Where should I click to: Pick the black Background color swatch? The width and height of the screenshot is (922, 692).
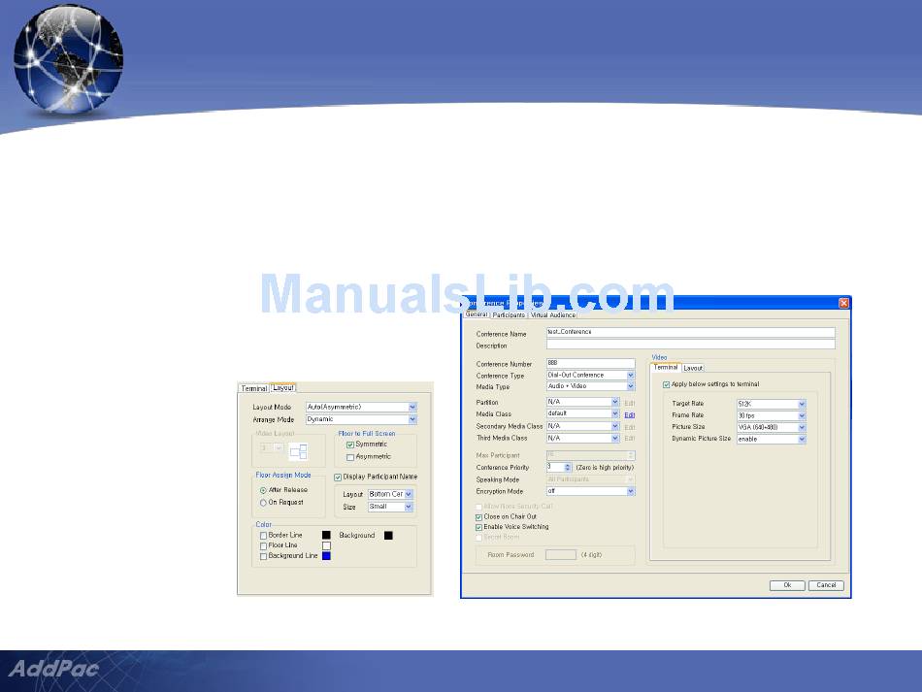pyautogui.click(x=388, y=535)
